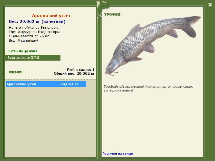Click the Где: Амударья, Вход в горы line

coord(34,32)
